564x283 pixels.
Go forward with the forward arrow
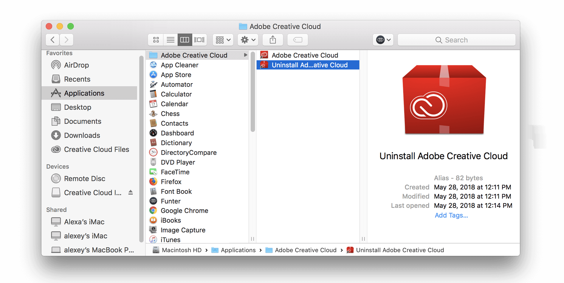tap(66, 40)
